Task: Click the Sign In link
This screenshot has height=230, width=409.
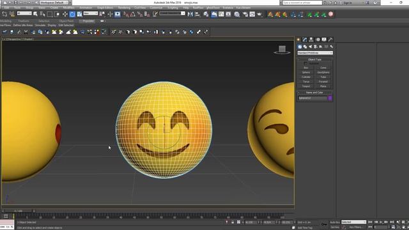Action: [x=348, y=3]
